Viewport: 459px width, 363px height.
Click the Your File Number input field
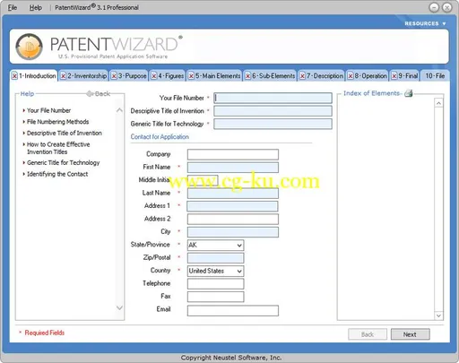[273, 98]
